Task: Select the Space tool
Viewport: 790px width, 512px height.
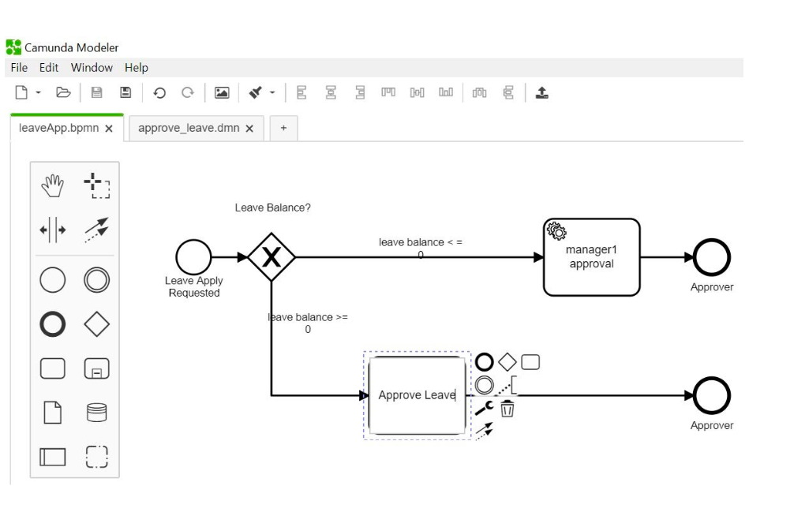Action: tap(52, 230)
